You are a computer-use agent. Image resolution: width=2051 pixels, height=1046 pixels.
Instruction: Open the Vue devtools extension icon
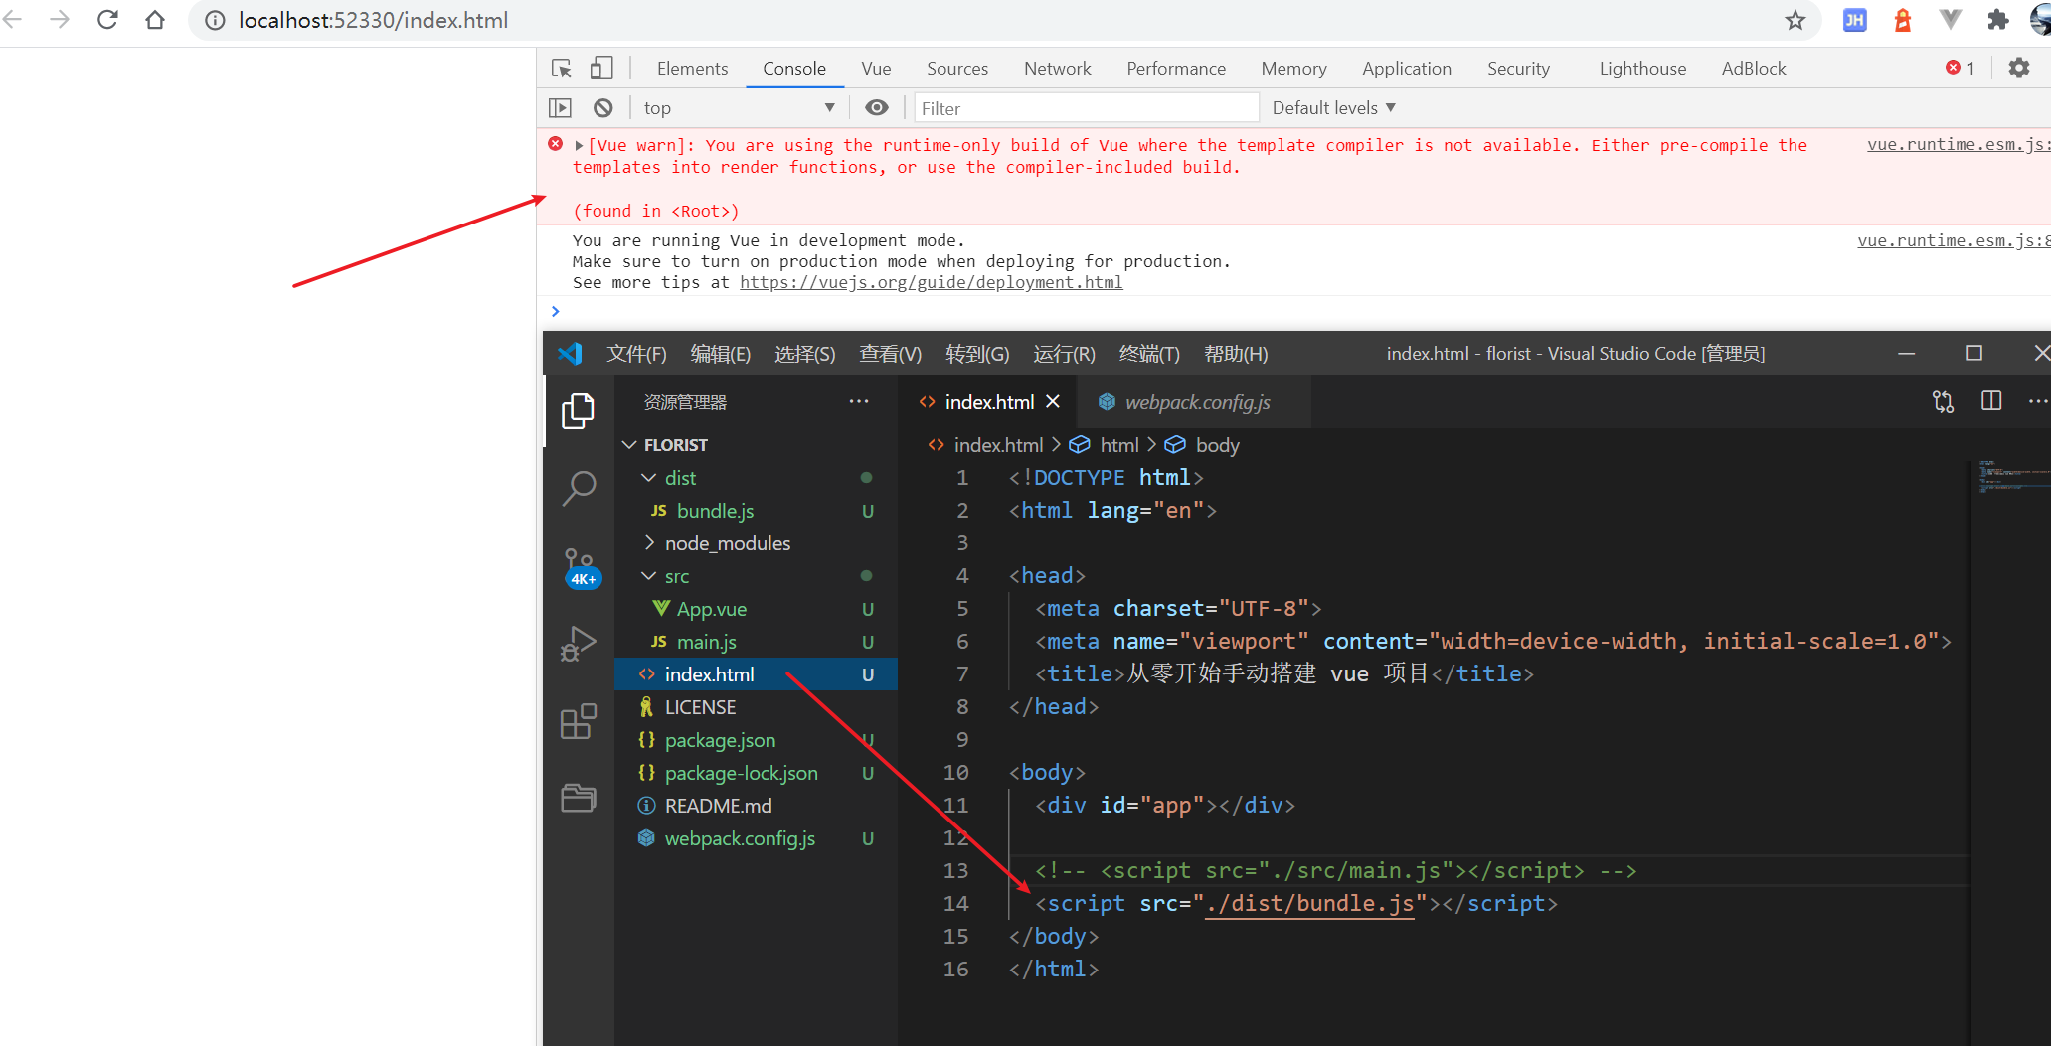[1950, 20]
